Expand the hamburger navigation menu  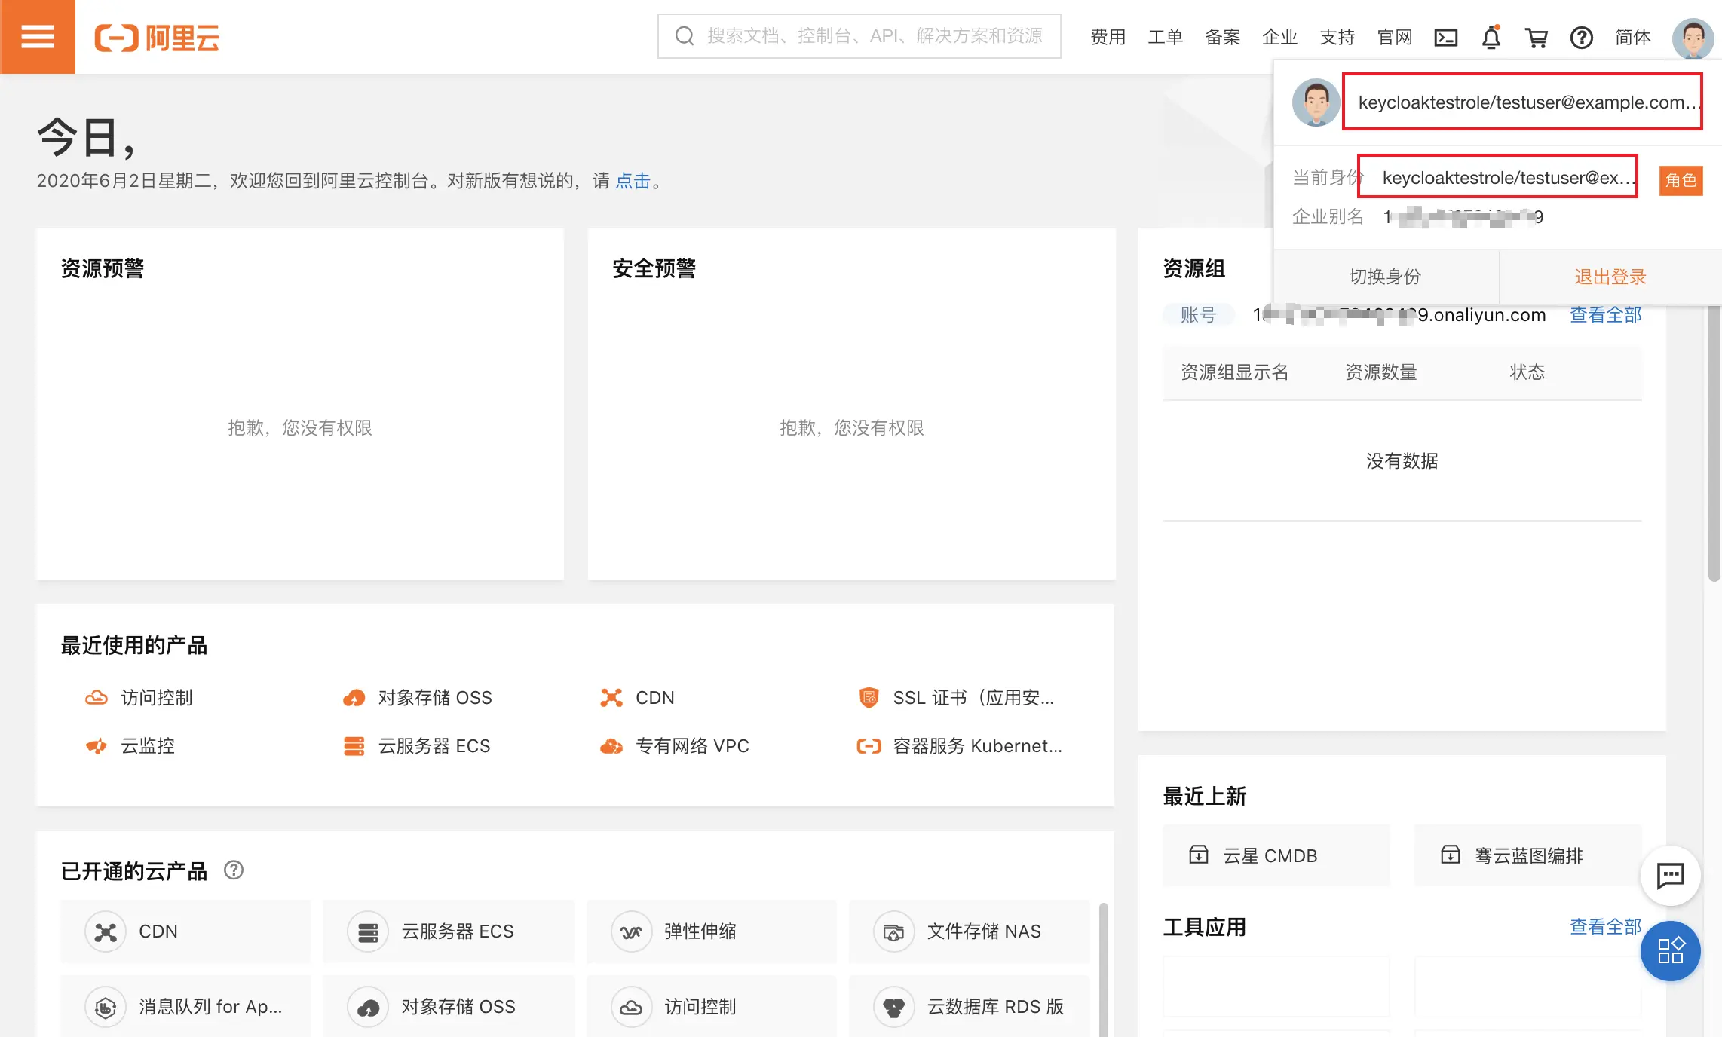37,37
